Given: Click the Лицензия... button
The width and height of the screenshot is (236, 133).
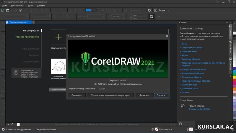Looking at the screenshot, I should click(x=145, y=95).
